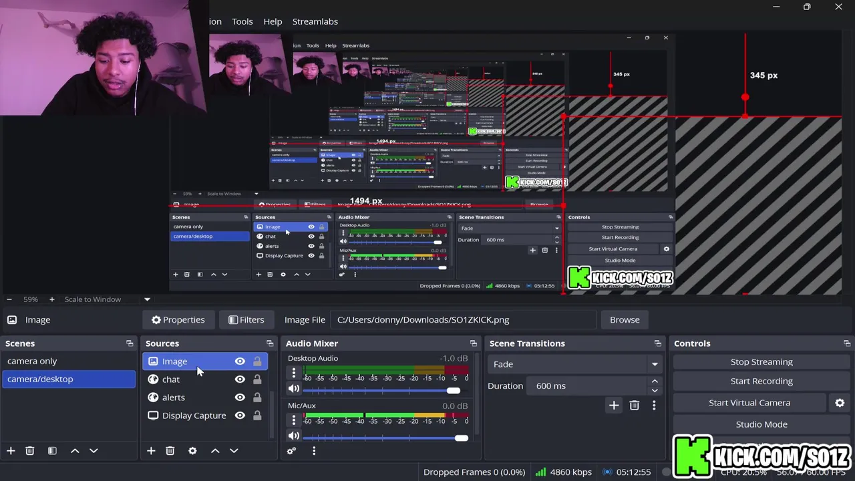This screenshot has width=855, height=481.
Task: Lock the Image source
Action: [x=257, y=361]
